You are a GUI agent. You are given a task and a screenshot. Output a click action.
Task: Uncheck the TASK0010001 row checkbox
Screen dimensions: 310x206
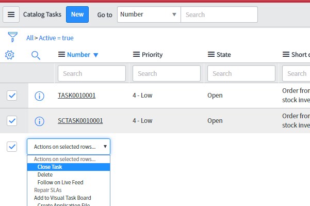click(x=12, y=96)
